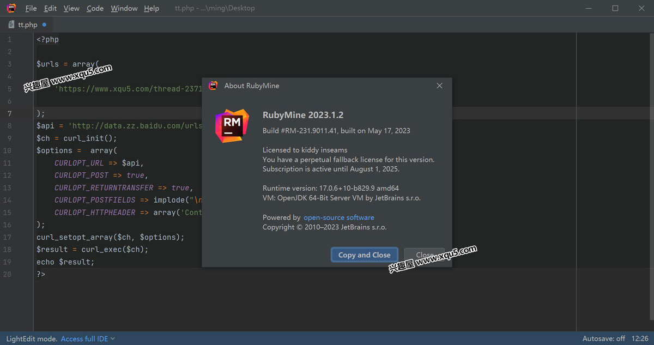Screen dimensions: 654x345
Task: Click the small RM icon in dialog title
Action: (213, 86)
